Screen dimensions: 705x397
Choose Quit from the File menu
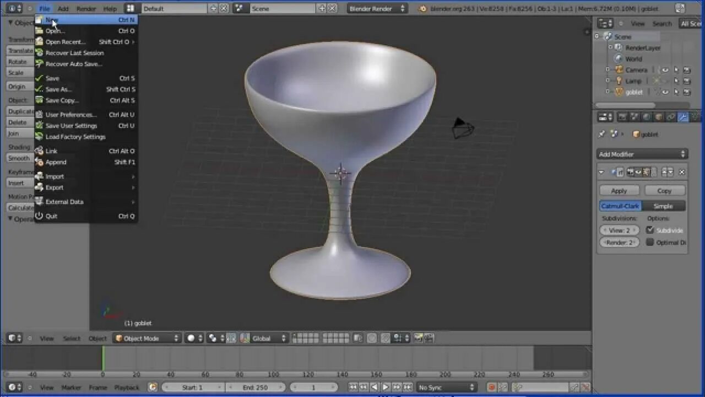tap(86, 216)
